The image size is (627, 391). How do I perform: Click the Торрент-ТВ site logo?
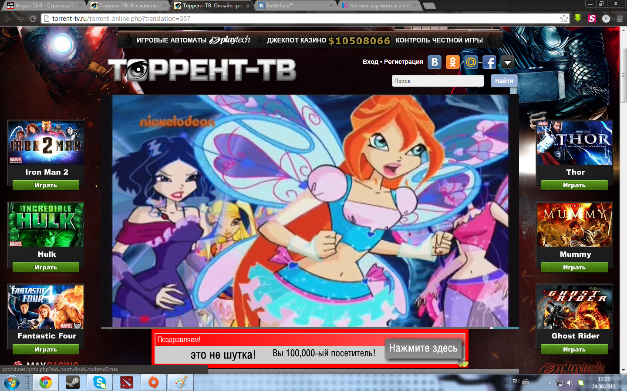(x=202, y=70)
